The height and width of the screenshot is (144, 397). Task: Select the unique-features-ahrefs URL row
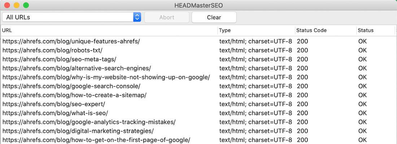coord(71,41)
